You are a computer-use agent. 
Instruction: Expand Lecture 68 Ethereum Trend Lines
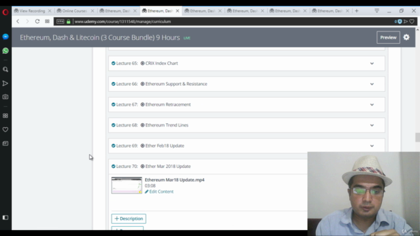coord(372,125)
